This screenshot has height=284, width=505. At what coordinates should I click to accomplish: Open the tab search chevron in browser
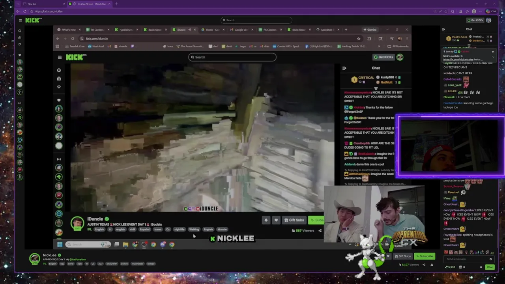pos(18,4)
